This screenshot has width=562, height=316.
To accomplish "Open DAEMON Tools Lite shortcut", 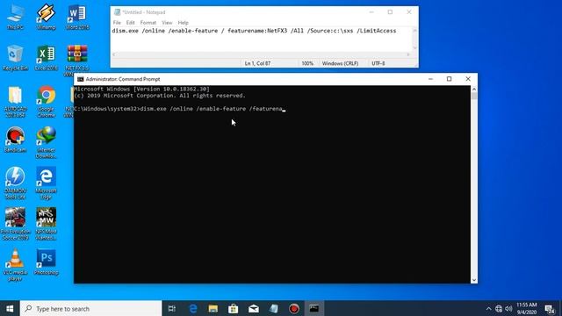I will [15, 183].
